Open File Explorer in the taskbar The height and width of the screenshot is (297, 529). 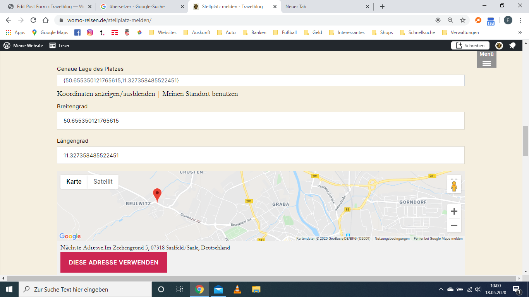(x=256, y=289)
